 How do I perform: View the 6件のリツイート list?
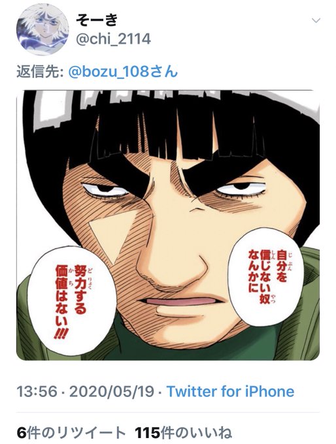click(71, 432)
